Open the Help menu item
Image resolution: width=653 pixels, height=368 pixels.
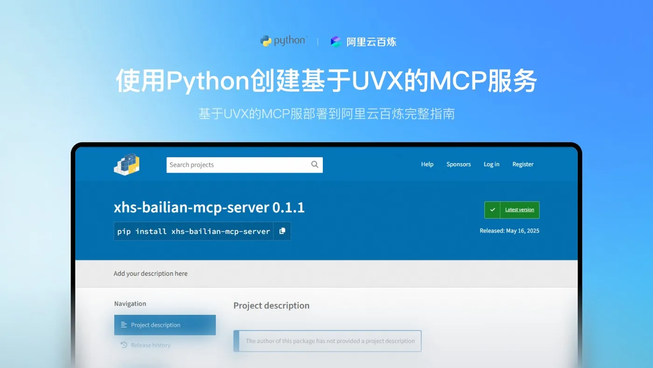pyautogui.click(x=427, y=164)
